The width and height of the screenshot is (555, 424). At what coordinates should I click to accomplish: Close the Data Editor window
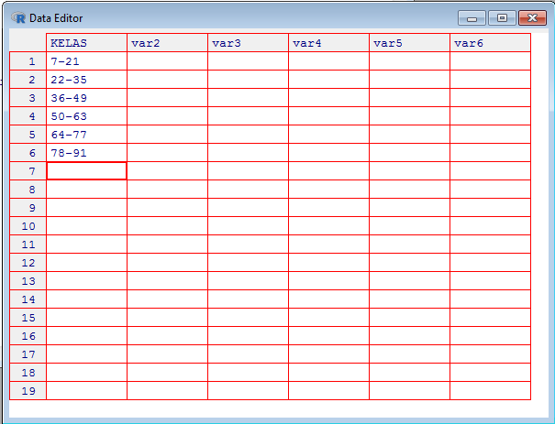coord(532,18)
